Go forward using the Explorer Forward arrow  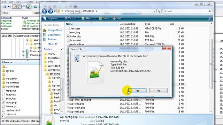pyautogui.click(x=51, y=11)
